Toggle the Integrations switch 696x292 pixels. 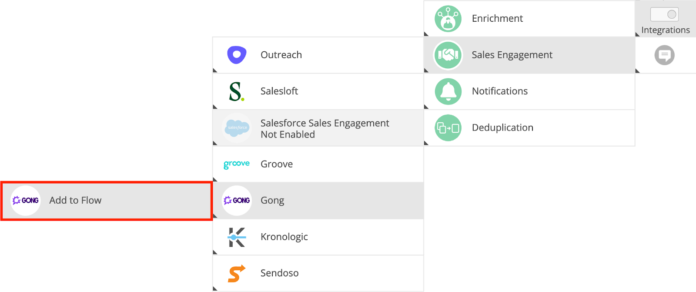tap(664, 14)
